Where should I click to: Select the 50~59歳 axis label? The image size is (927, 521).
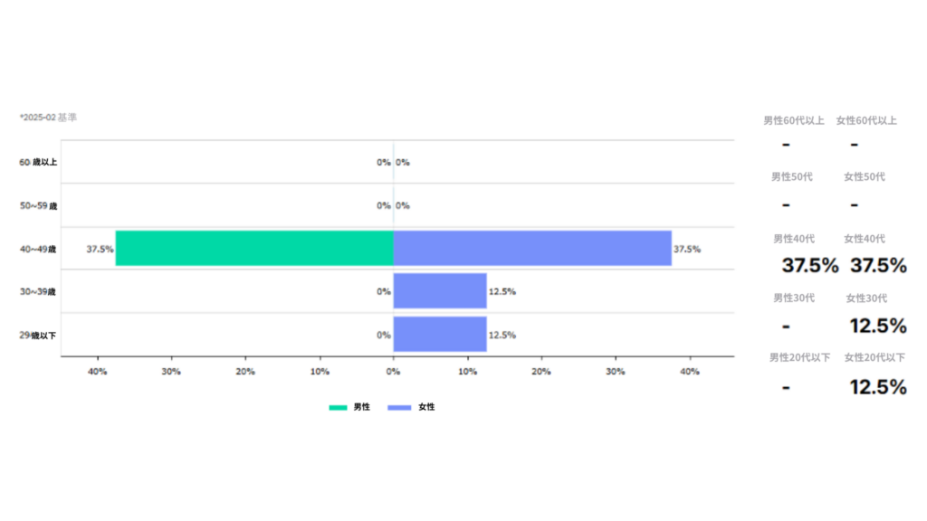[38, 205]
